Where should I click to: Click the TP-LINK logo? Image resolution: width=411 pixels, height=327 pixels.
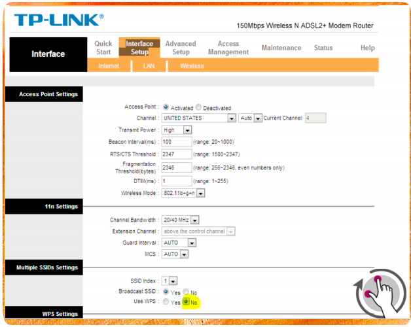[x=59, y=20]
